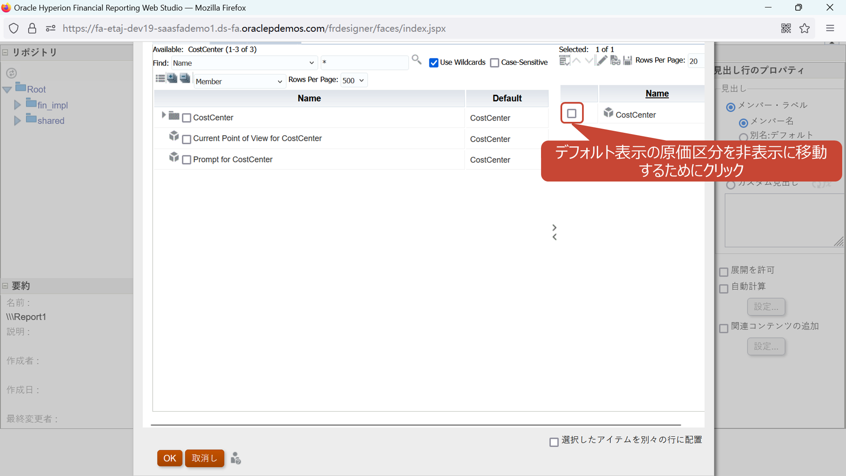Image resolution: width=846 pixels, height=476 pixels.
Task: Expand the CostCenter tree node
Action: (164, 115)
